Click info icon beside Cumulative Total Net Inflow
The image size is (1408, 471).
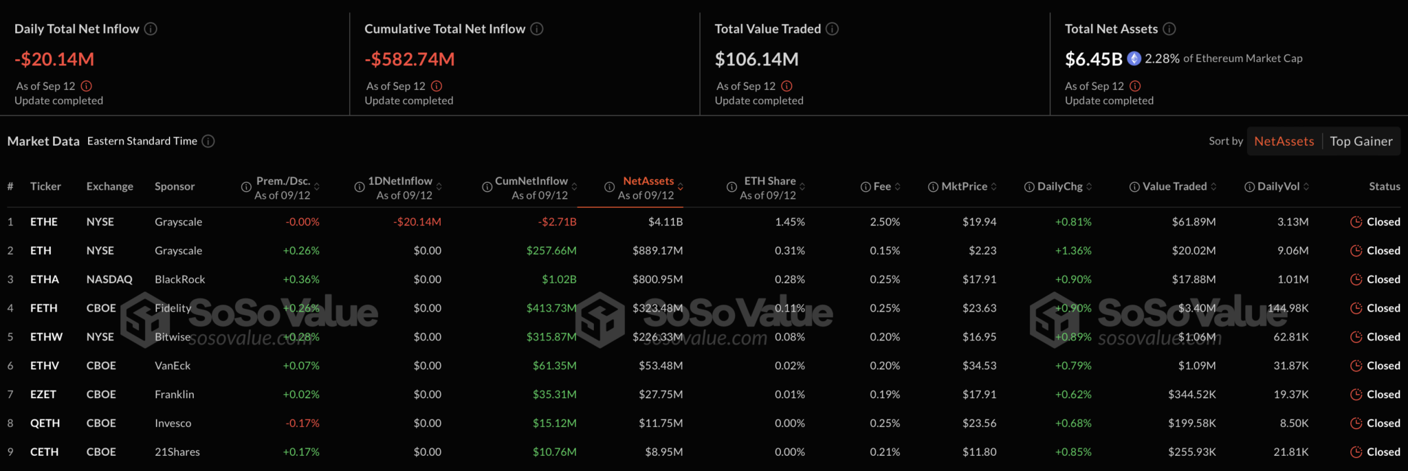pyautogui.click(x=537, y=29)
